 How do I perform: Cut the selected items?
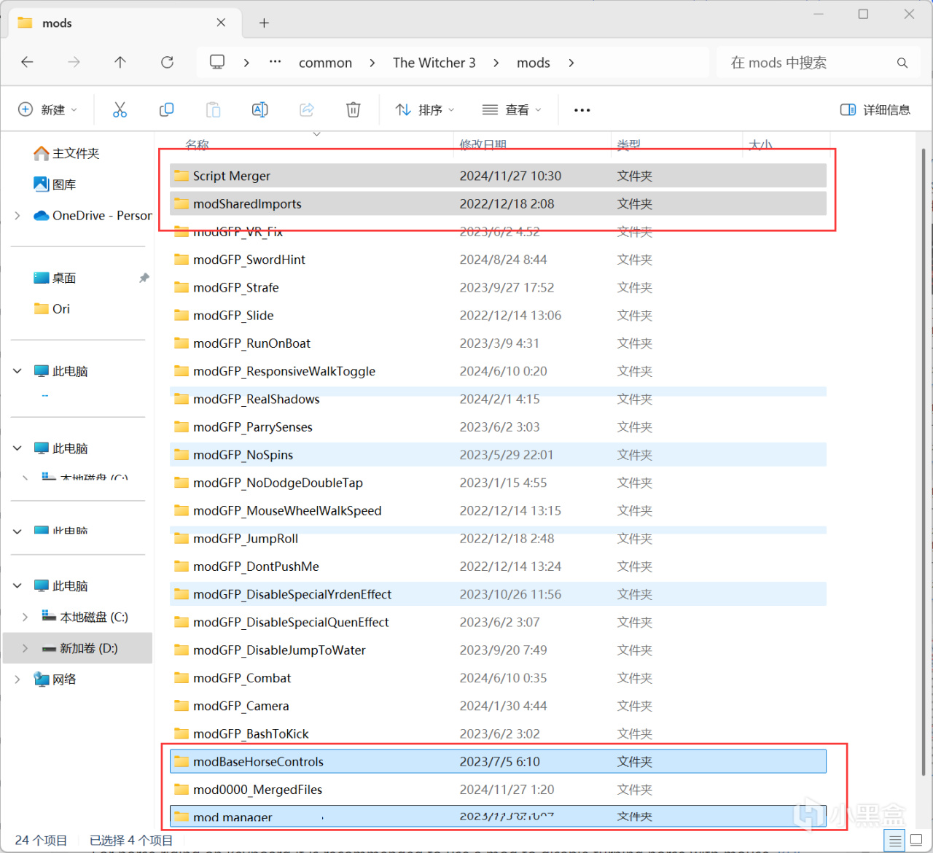point(120,110)
